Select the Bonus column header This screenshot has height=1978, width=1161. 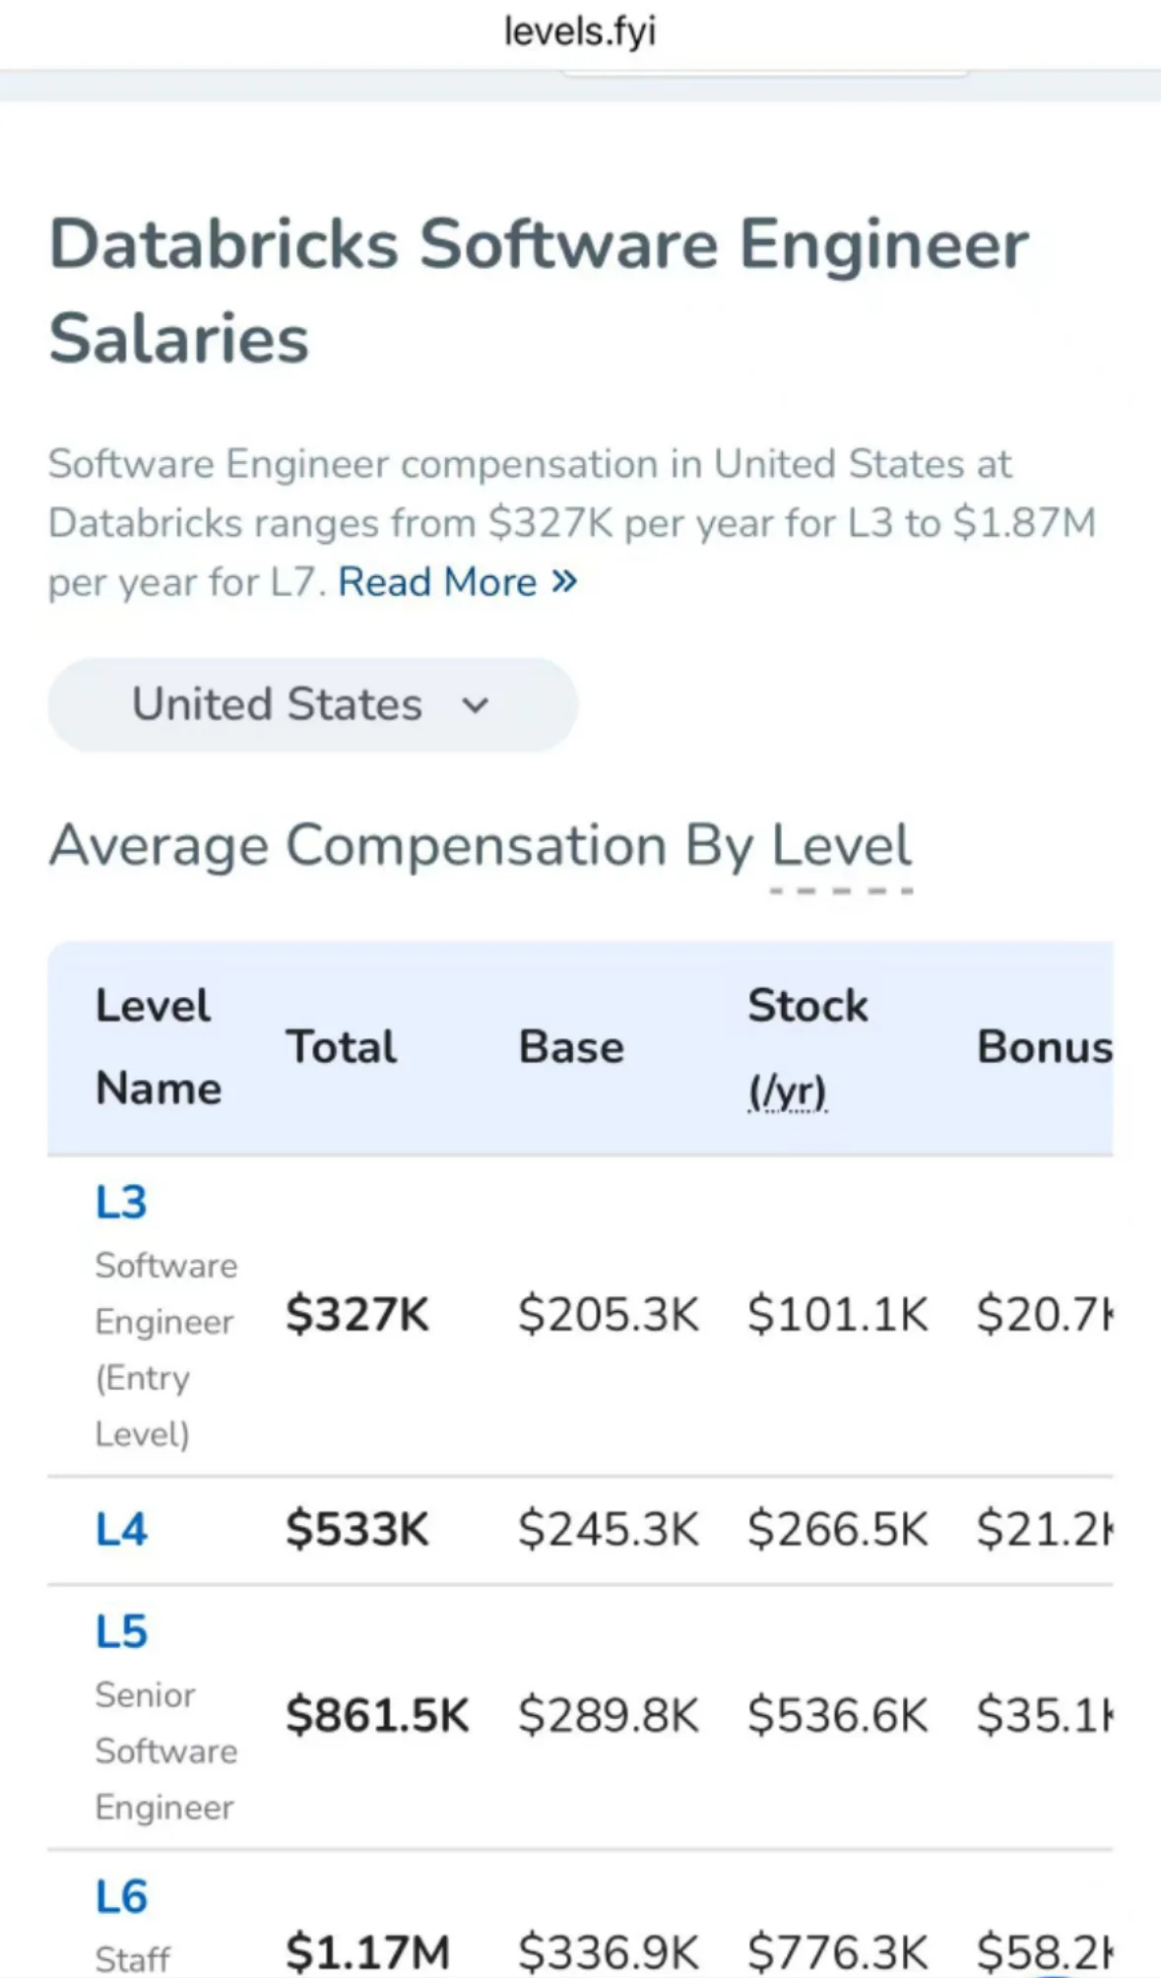1044,1047
